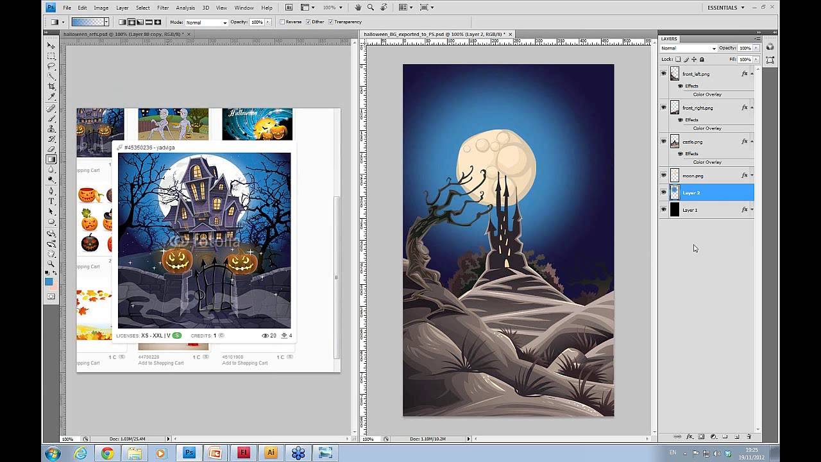Select the Lasso tool
The image size is (821, 462).
pyautogui.click(x=51, y=67)
